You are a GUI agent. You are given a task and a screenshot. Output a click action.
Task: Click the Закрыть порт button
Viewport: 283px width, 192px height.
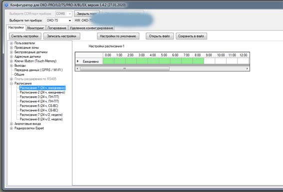(x=87, y=13)
